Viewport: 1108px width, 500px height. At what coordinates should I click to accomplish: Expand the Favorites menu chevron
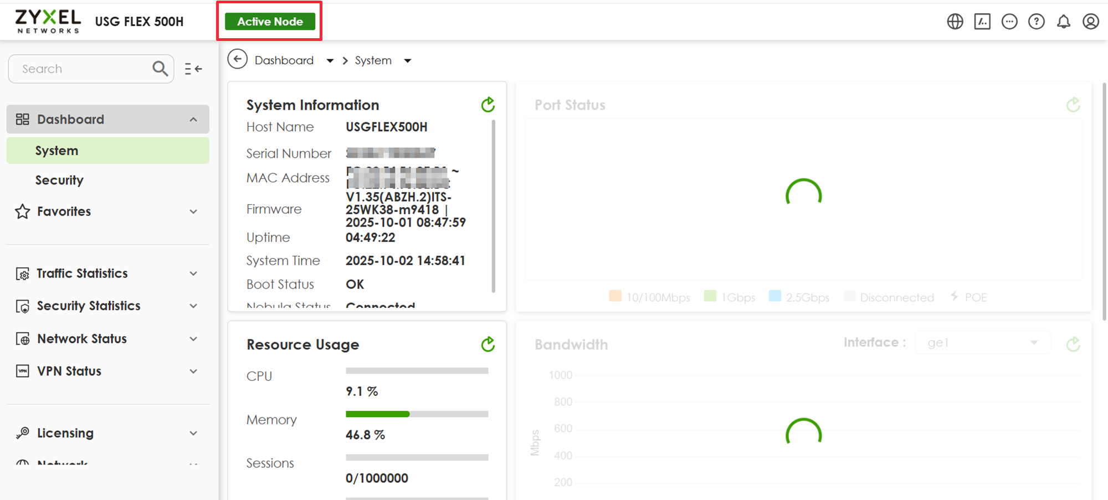click(x=193, y=212)
